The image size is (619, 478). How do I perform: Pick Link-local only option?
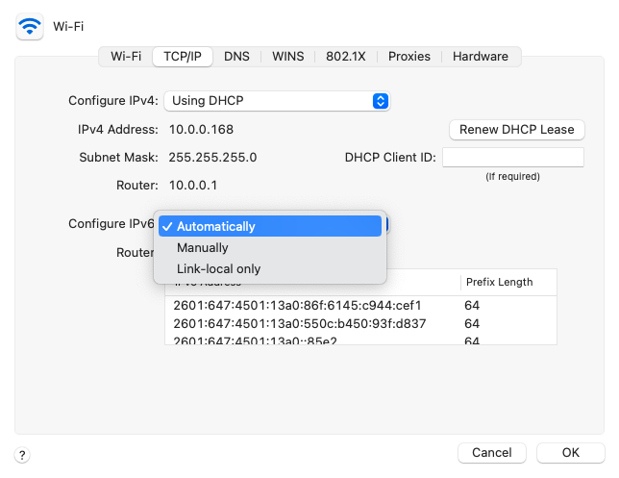(269, 269)
